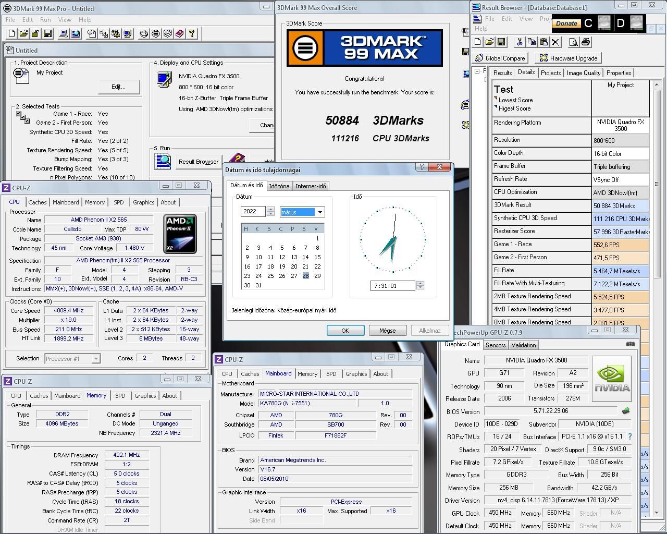The width and height of the screenshot is (667, 534).
Task: Click the Bus Interface question mark in GPU-Z
Action: click(629, 436)
